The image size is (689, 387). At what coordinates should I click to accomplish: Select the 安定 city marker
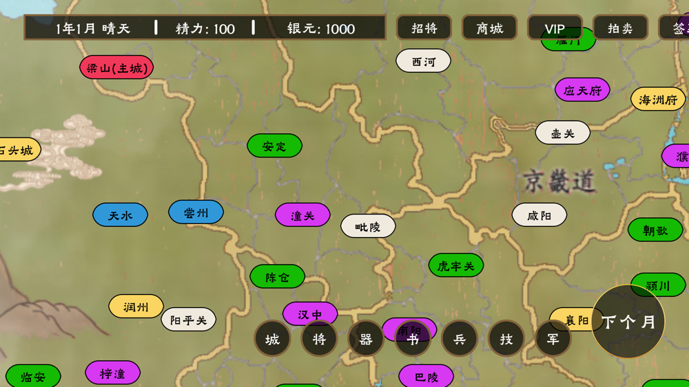pyautogui.click(x=275, y=146)
